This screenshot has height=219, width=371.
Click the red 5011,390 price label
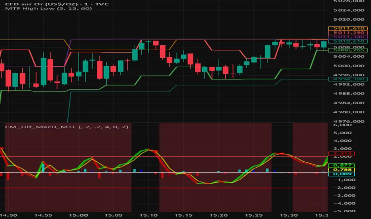click(x=348, y=33)
